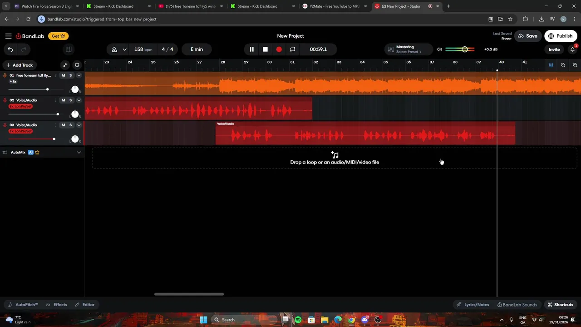Zoom in the timeline
This screenshot has height=327, width=581.
[575, 65]
